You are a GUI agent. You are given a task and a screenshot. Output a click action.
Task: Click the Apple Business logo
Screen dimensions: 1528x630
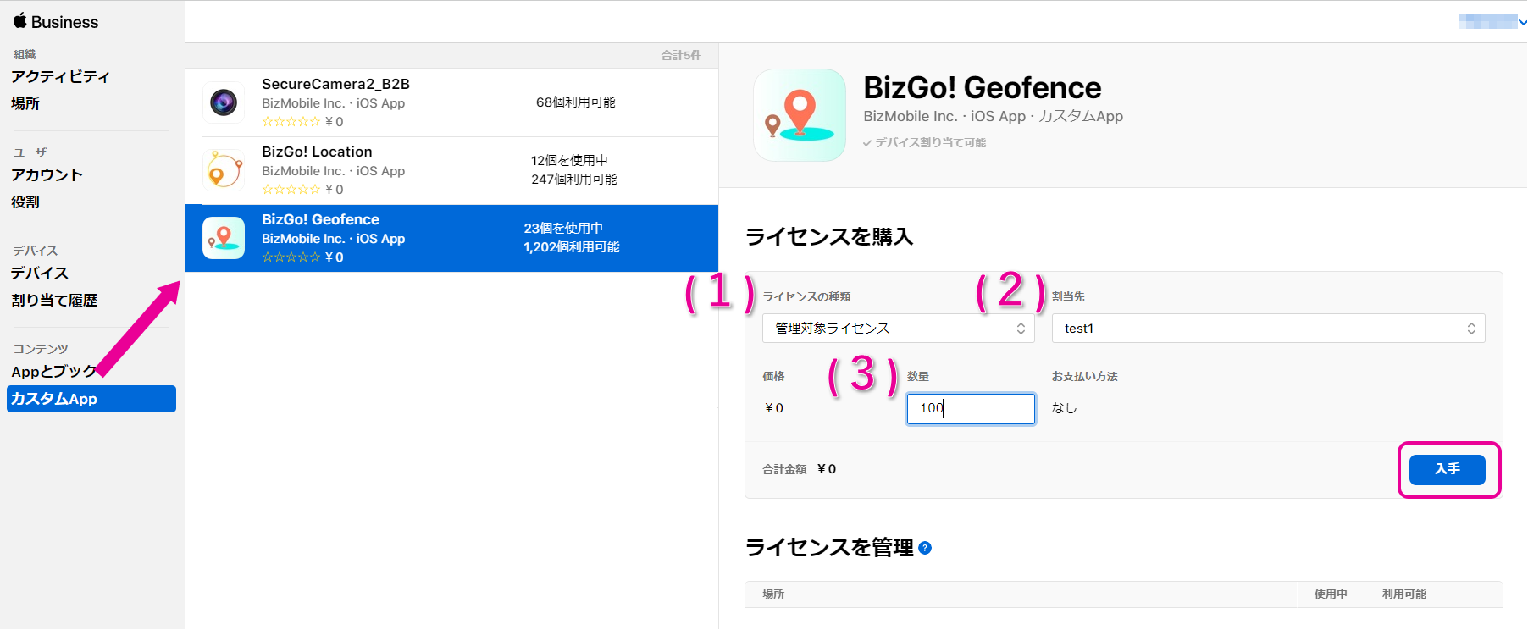56,22
